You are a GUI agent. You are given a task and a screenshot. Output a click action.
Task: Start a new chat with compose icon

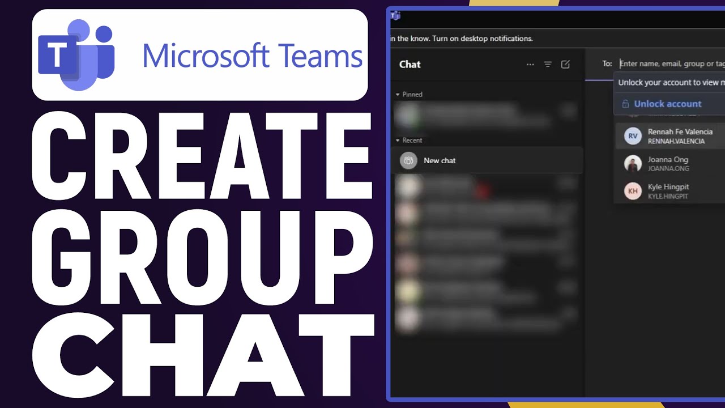tap(565, 65)
